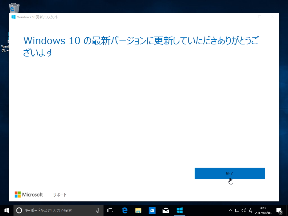The height and width of the screenshot is (216, 288).
Task: Expand the hidden icons in the system tray
Action: coord(230,210)
